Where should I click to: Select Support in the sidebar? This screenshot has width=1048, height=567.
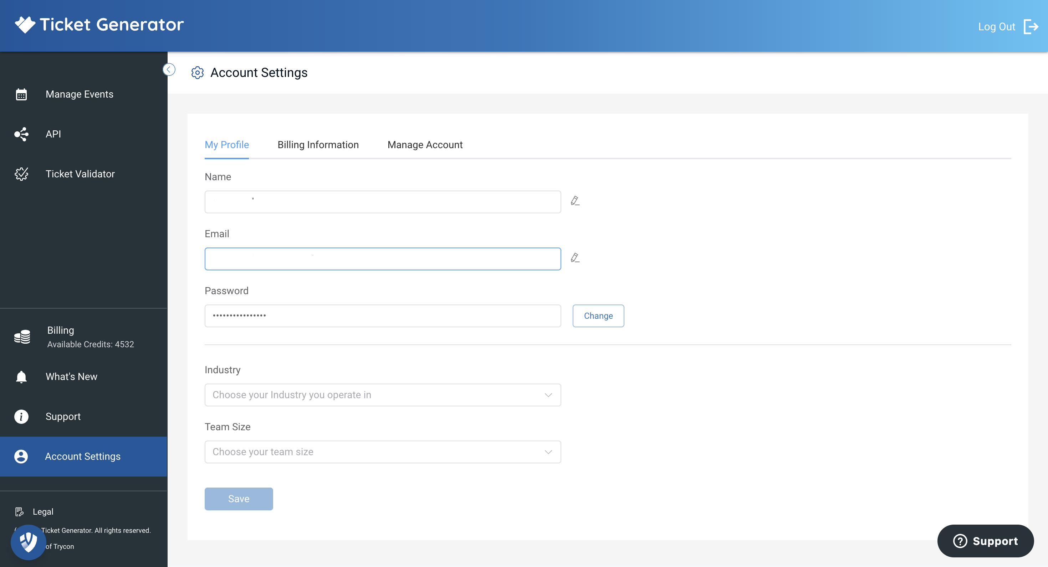[83, 417]
